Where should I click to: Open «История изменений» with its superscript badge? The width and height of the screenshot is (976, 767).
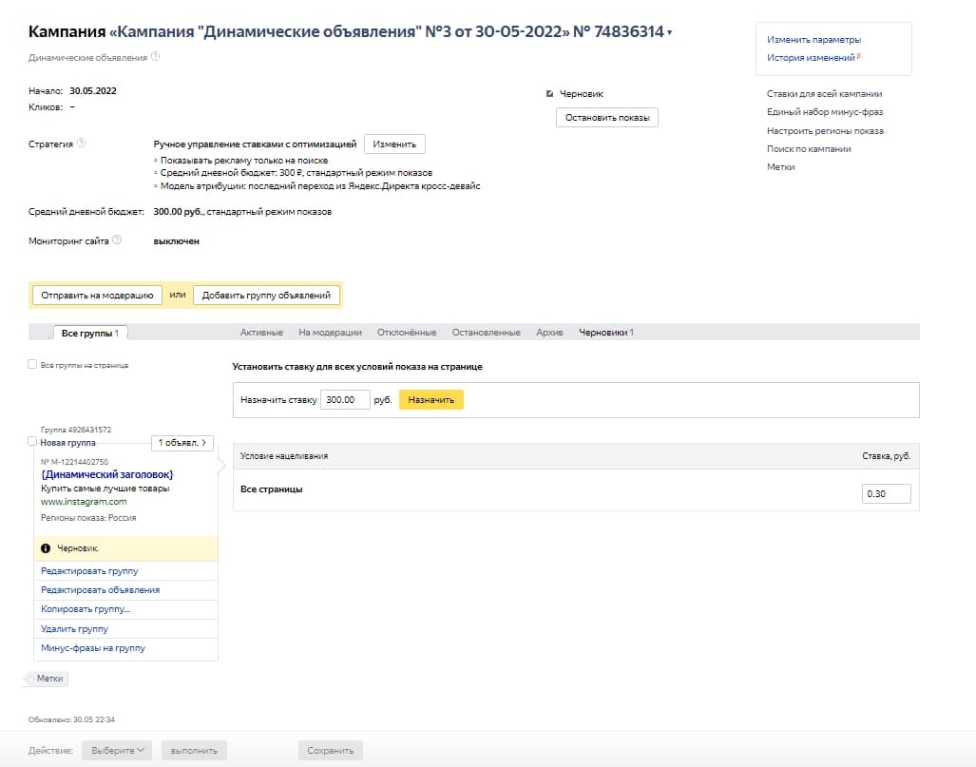(812, 57)
